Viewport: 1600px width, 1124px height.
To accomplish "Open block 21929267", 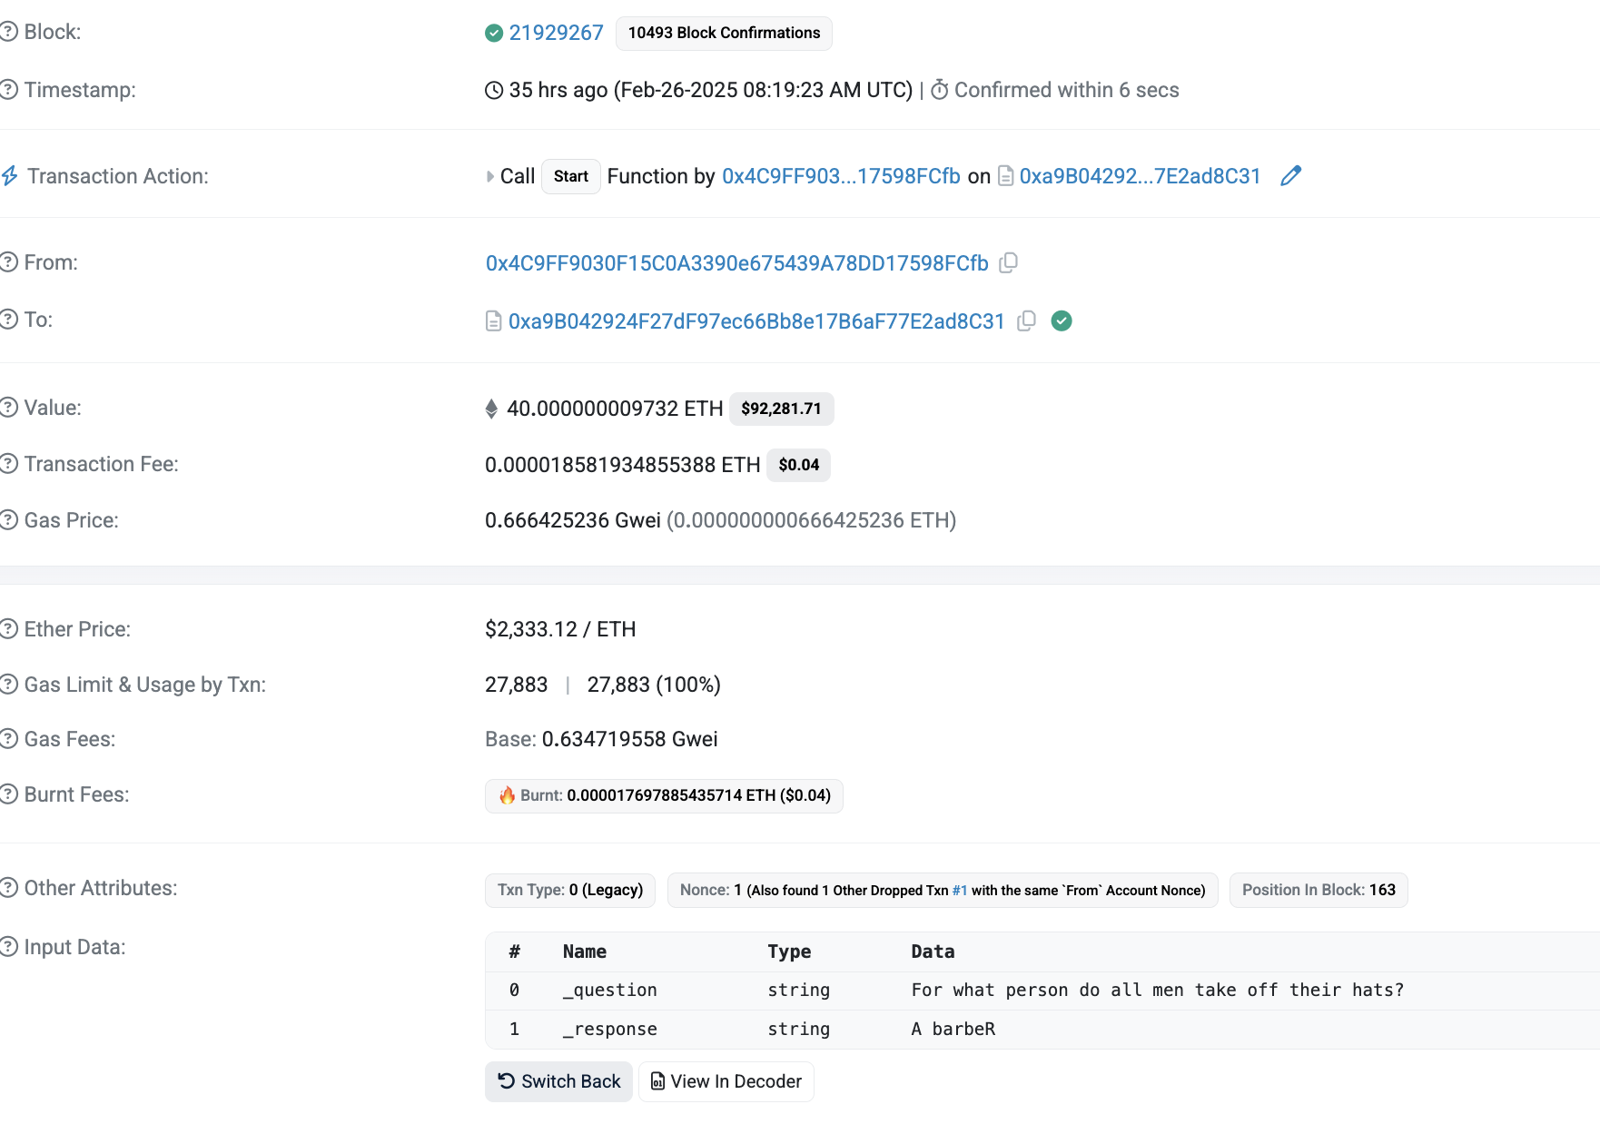I will [556, 33].
